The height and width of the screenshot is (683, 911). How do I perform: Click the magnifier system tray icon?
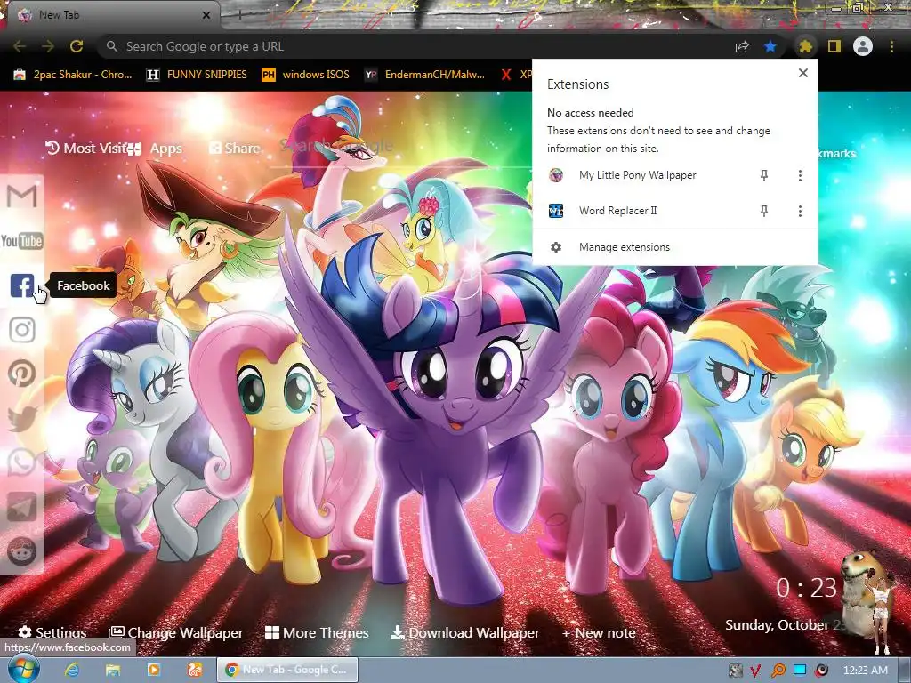tap(778, 671)
